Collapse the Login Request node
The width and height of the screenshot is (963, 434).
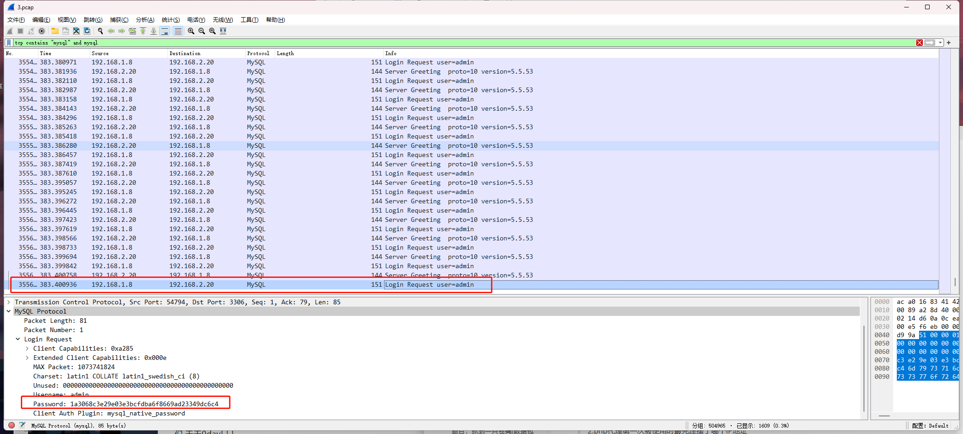click(18, 339)
